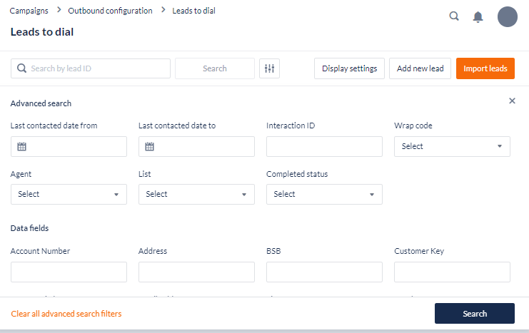529x333 pixels.
Task: Click the Advanced search heading
Action: [x=41, y=103]
